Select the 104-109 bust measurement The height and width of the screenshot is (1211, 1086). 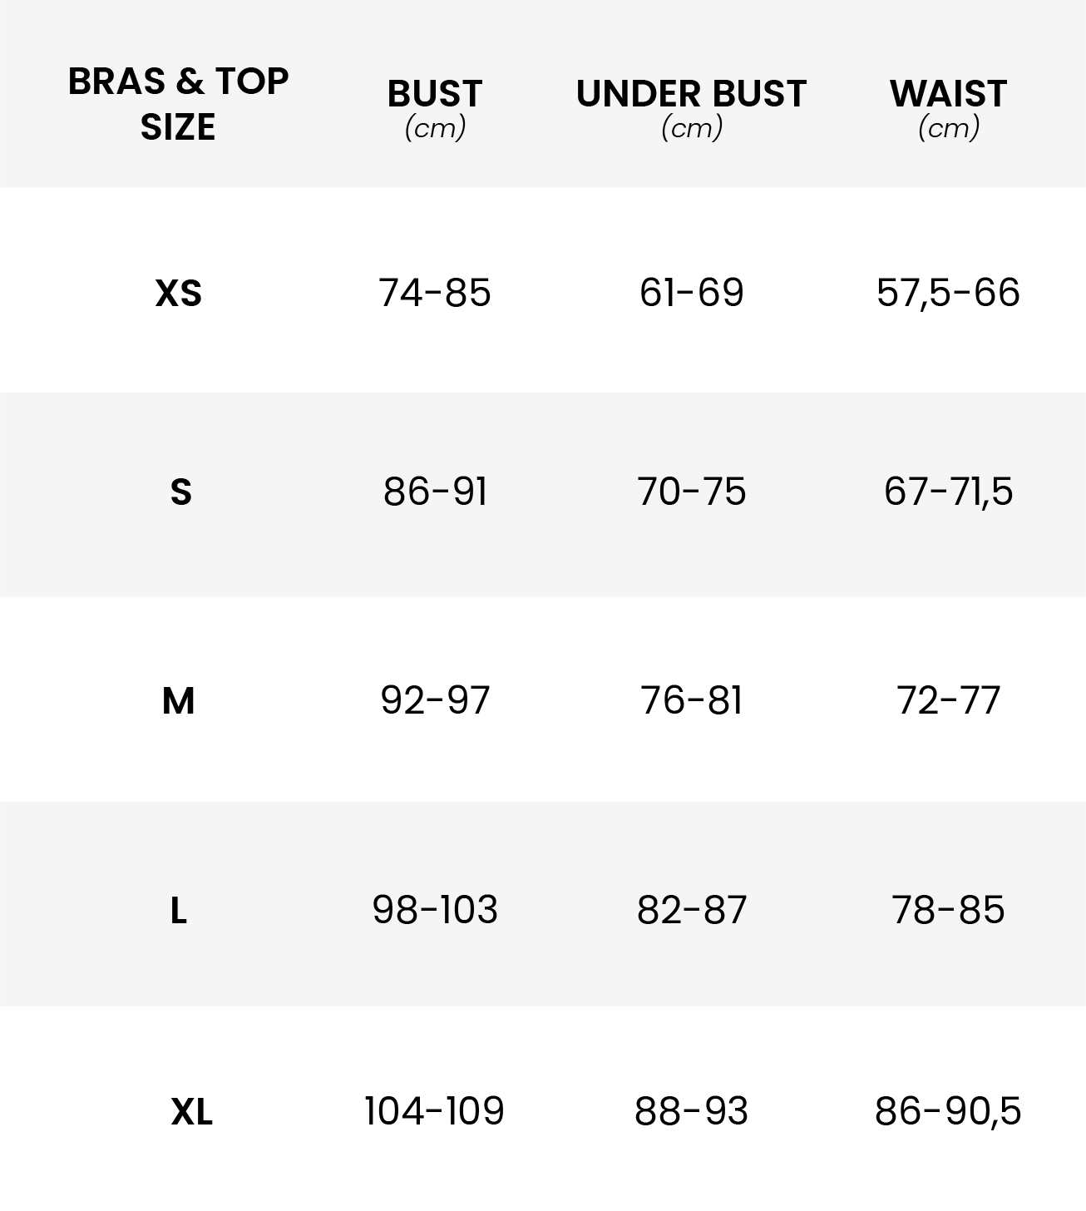[x=434, y=1111]
